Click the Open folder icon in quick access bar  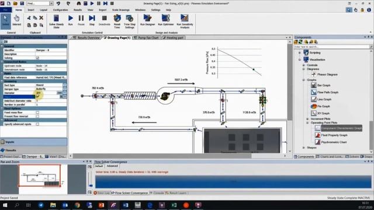(x=15, y=3)
